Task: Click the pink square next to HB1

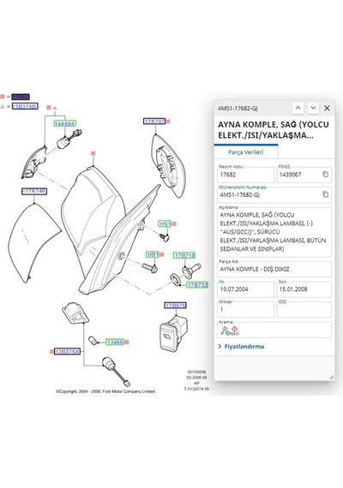Action: click(x=161, y=254)
